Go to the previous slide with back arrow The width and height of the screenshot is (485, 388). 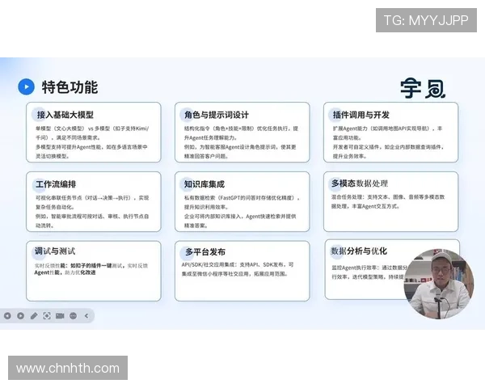point(7,316)
